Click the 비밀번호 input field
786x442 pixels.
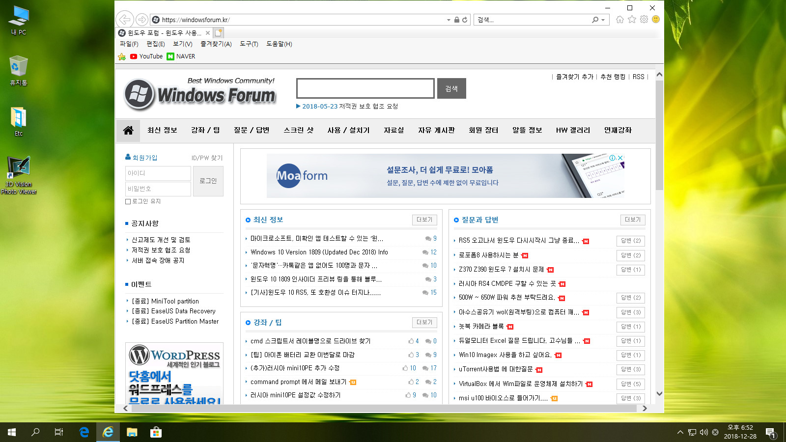click(x=158, y=189)
